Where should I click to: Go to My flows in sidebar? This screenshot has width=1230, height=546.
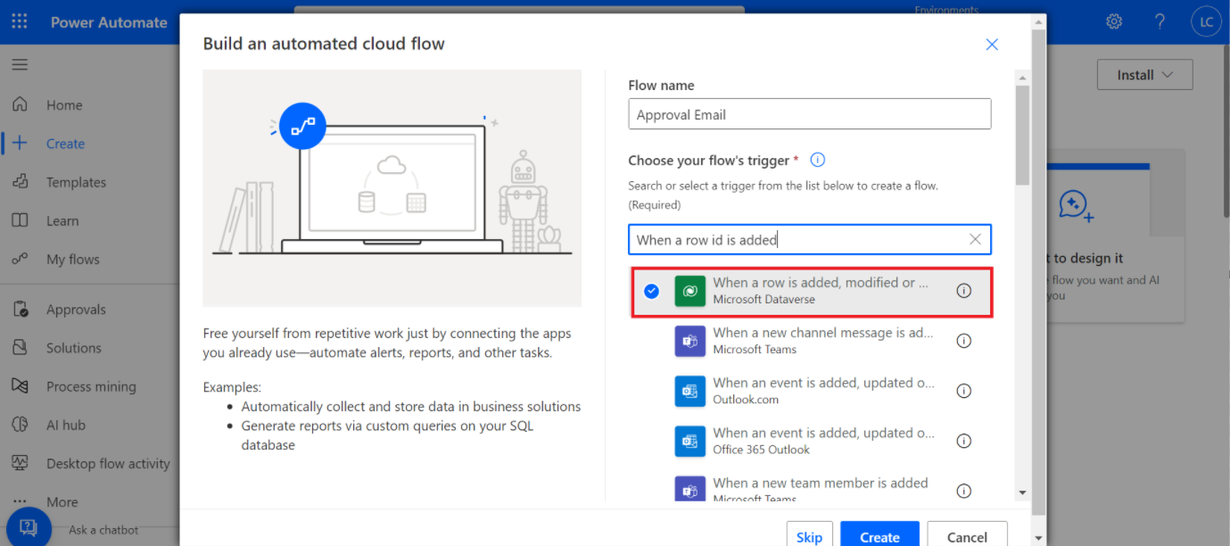(72, 260)
